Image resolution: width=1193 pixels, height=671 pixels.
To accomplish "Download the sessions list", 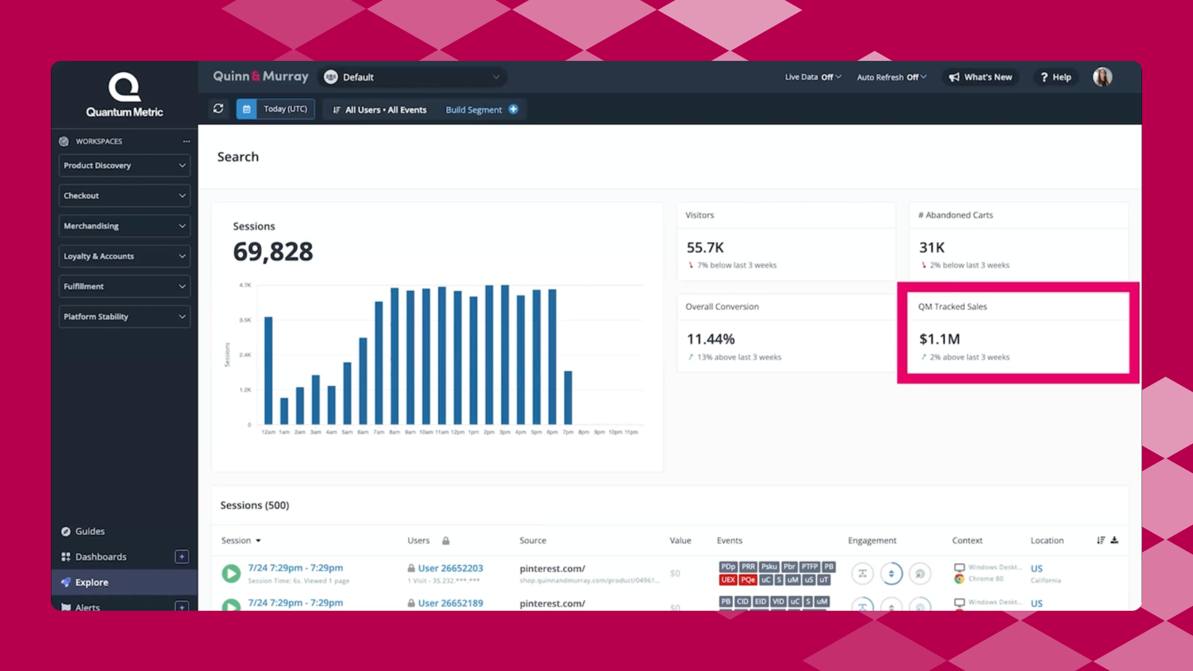I will pyautogui.click(x=1115, y=540).
